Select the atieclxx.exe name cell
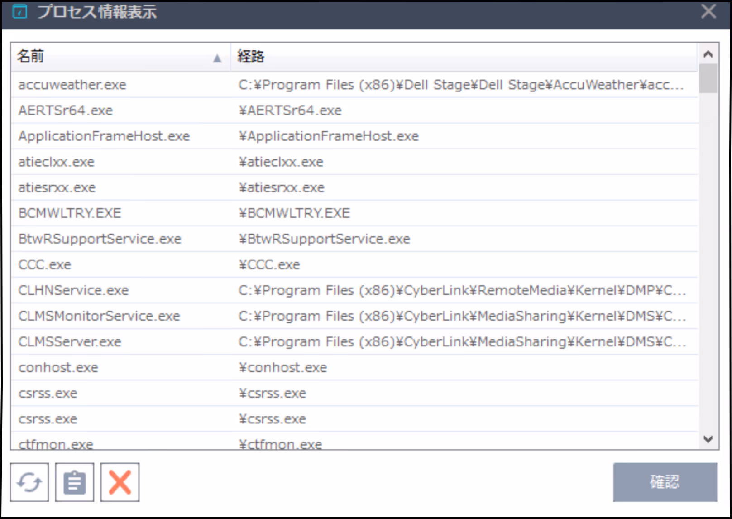The height and width of the screenshot is (519, 732). click(121, 162)
